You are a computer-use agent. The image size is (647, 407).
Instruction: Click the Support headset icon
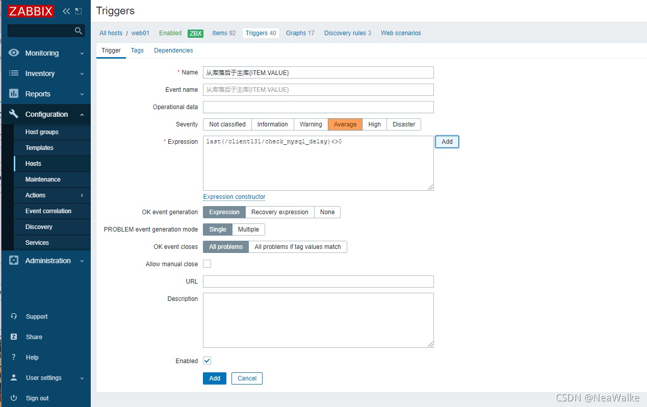pos(14,317)
